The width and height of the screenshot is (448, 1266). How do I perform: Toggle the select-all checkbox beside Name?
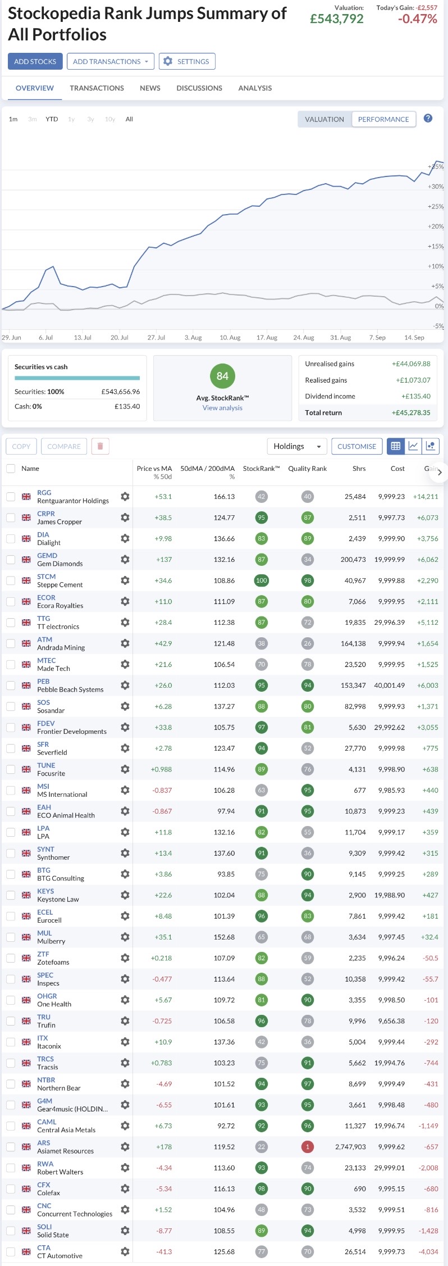(x=11, y=468)
